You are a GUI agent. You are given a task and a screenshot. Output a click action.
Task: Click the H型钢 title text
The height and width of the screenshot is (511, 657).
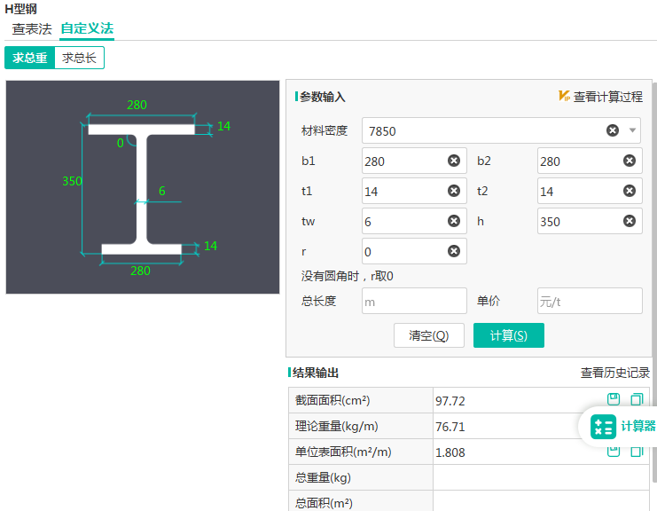click(x=21, y=8)
